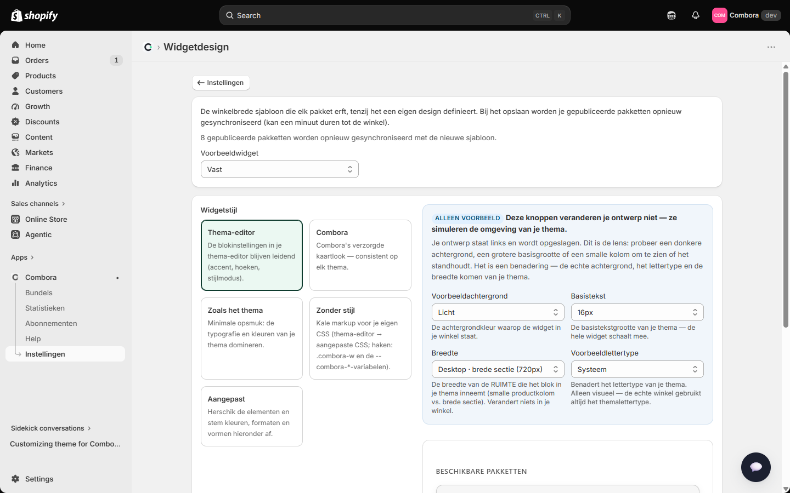Open the chat bubble widget
This screenshot has height=493, width=790.
pos(756,467)
